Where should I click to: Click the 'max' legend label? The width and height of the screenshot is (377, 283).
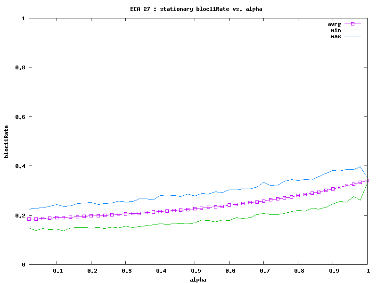(336, 36)
